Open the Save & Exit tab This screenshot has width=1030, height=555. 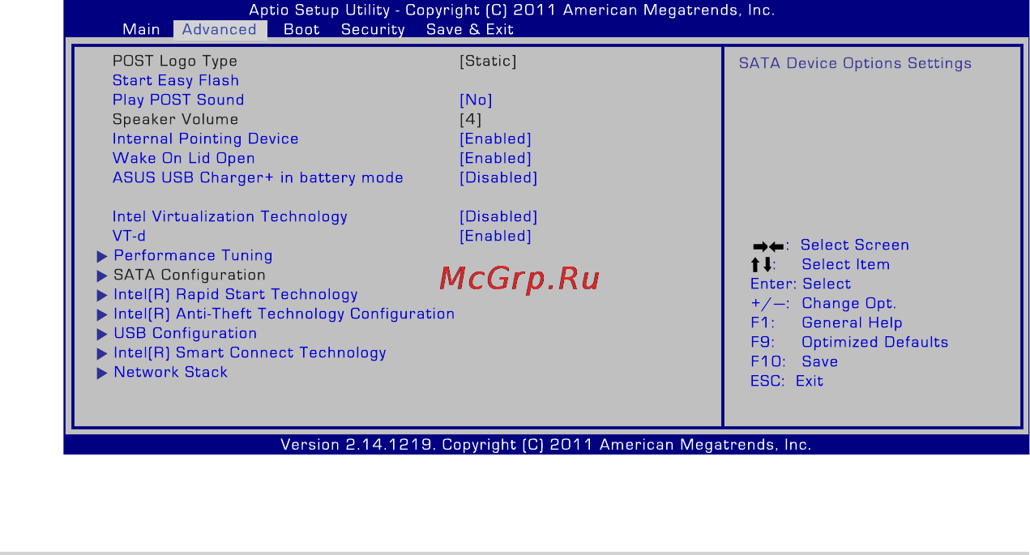tap(470, 29)
